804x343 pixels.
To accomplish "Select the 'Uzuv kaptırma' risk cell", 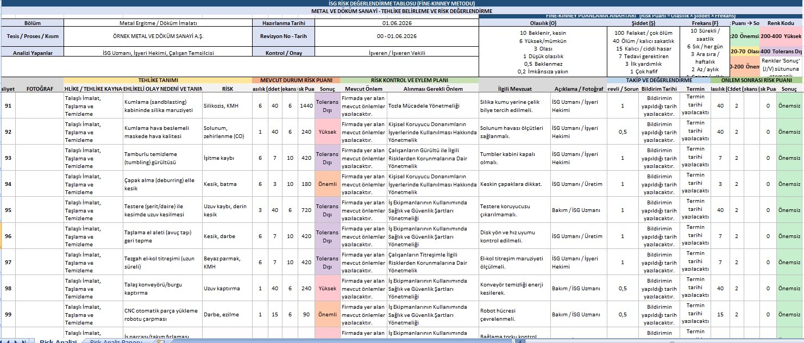I will [227, 288].
